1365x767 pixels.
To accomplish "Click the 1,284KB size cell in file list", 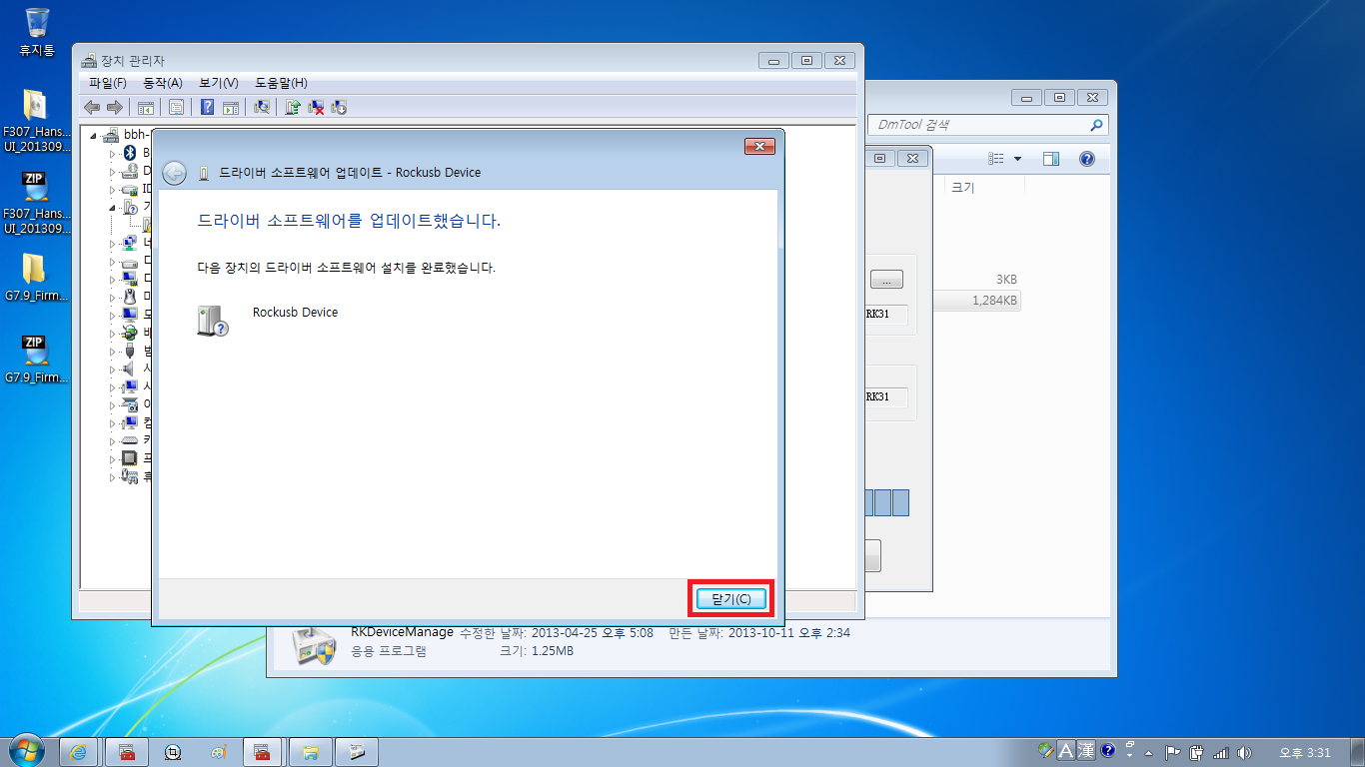I will tap(994, 301).
